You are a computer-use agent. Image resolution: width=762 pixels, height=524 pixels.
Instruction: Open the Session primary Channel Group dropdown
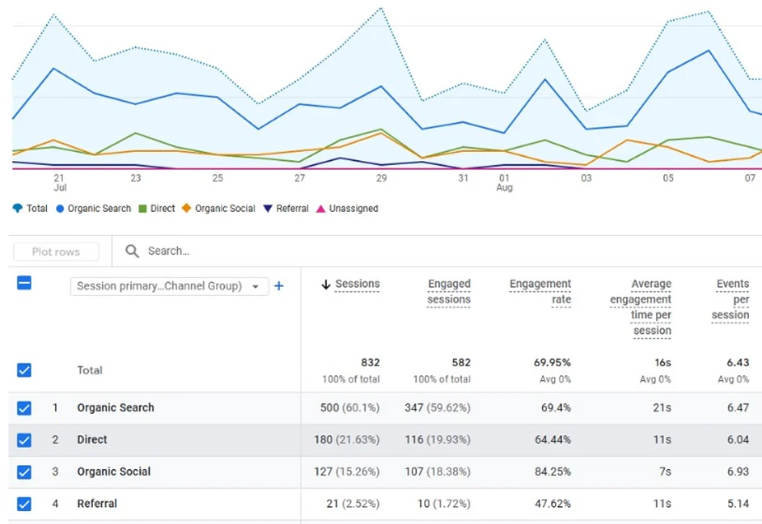tap(169, 286)
